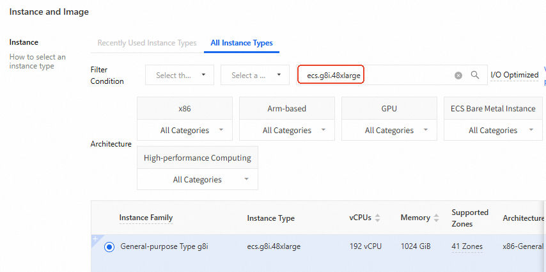Click the Instance Family column header
Viewport: 546px width, 272px height.
pyautogui.click(x=146, y=218)
